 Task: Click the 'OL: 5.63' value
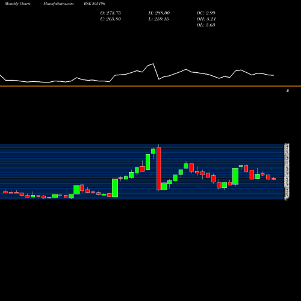206,25
